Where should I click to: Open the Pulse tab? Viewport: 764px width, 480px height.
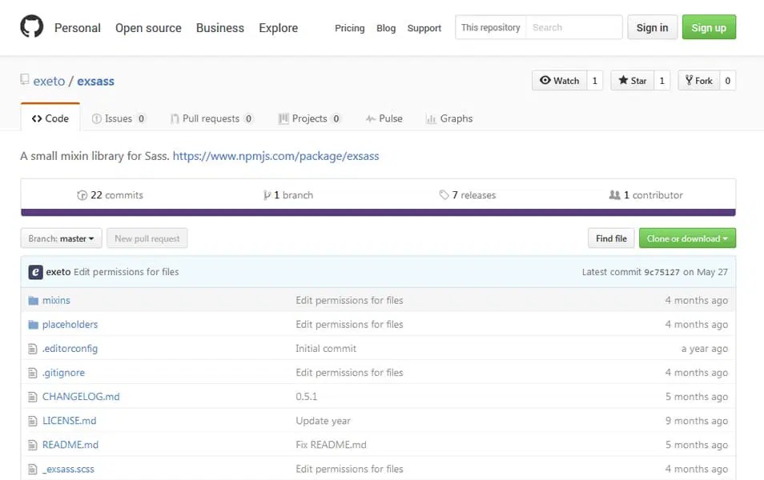click(x=384, y=118)
